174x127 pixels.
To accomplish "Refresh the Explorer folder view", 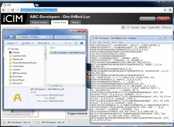I will click(x=51, y=37).
